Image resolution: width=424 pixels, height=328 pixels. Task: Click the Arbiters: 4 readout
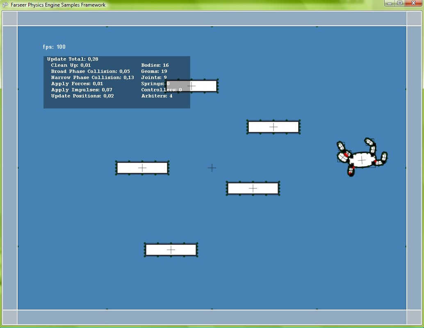pos(157,96)
